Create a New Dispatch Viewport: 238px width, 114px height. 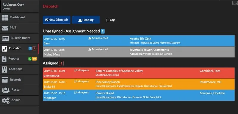57,20
